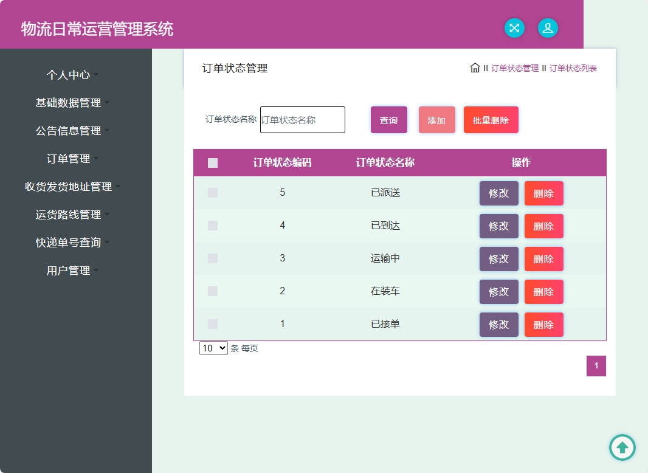Check the checkbox for the 运输中 row

point(212,258)
